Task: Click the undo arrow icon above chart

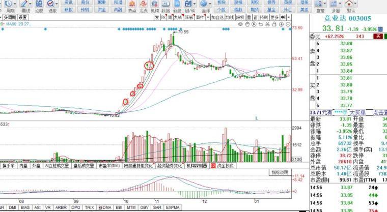Action: pos(261,24)
